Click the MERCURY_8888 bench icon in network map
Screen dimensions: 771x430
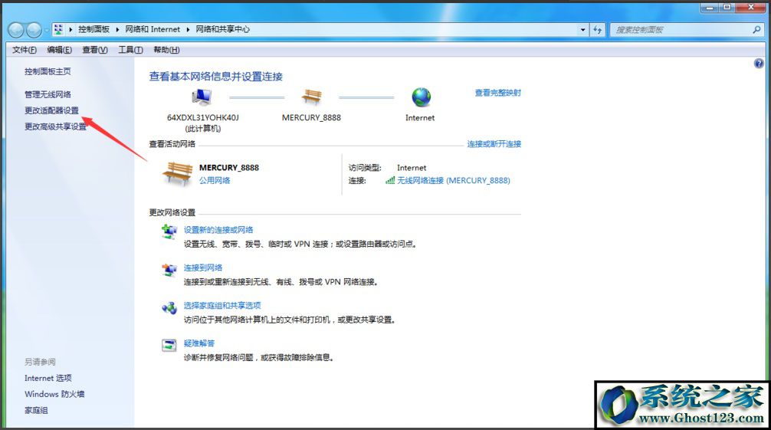point(312,97)
